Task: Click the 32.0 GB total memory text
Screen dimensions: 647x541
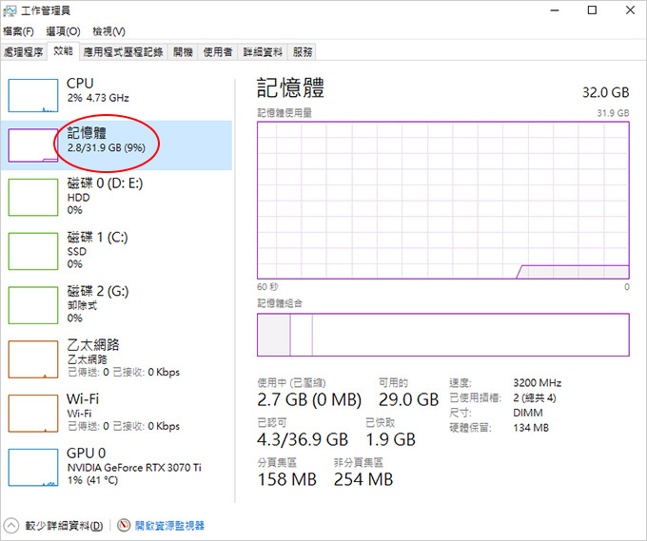Action: pyautogui.click(x=605, y=92)
